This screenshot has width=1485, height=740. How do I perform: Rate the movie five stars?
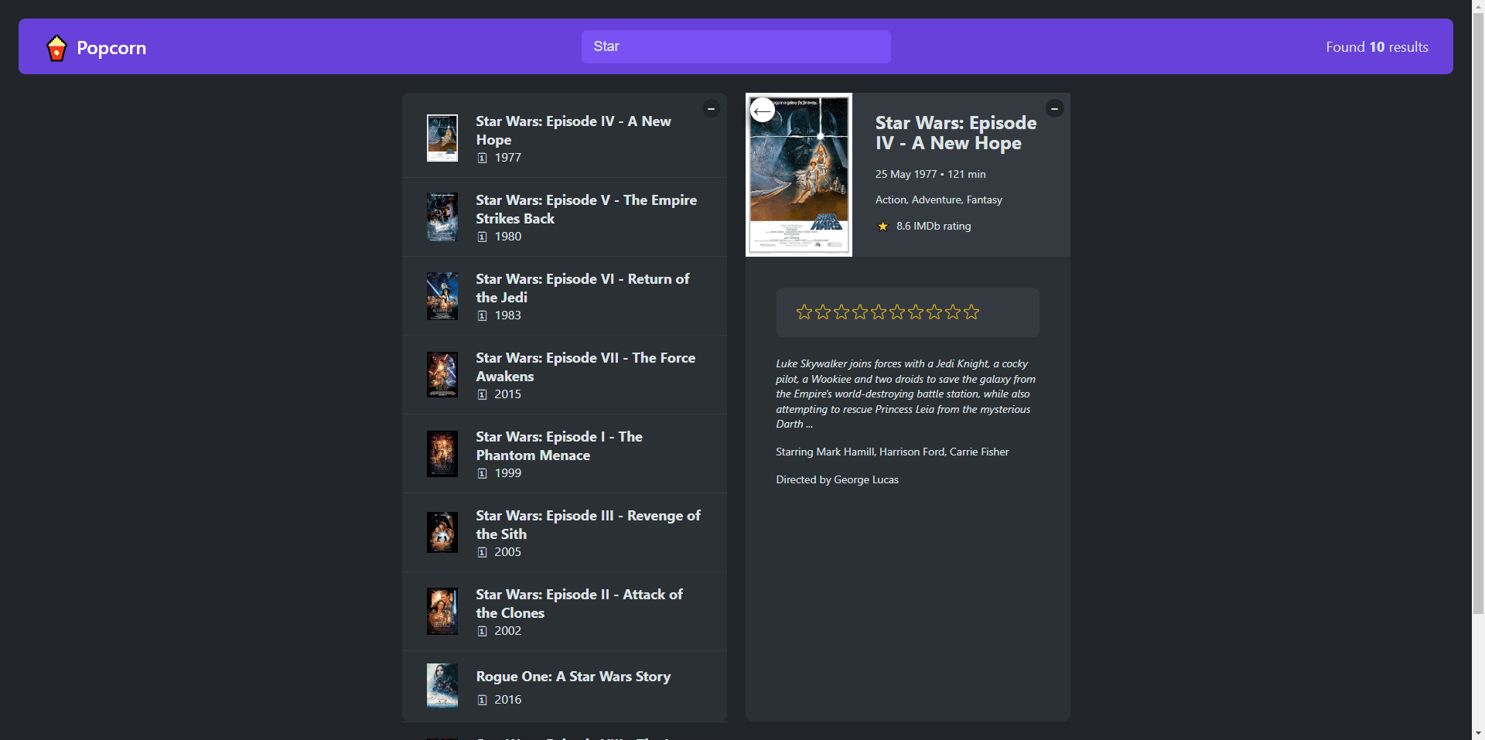tap(879, 312)
